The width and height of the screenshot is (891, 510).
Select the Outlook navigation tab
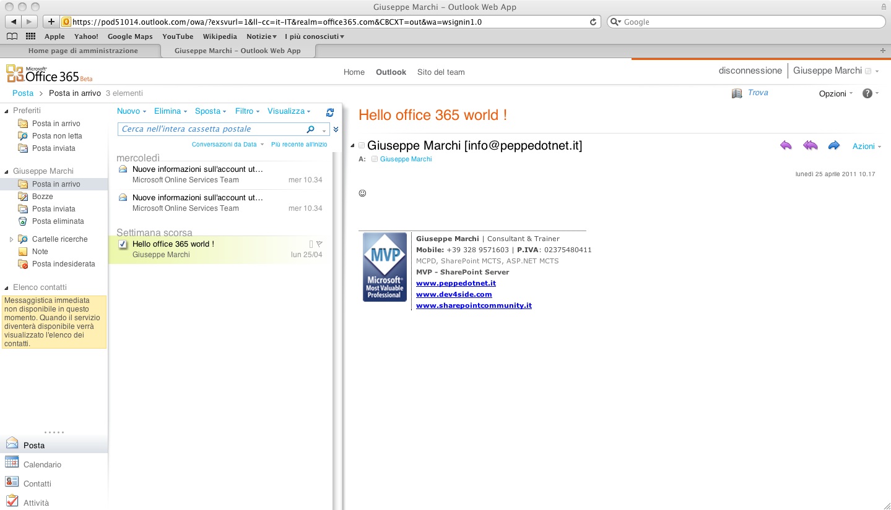391,72
